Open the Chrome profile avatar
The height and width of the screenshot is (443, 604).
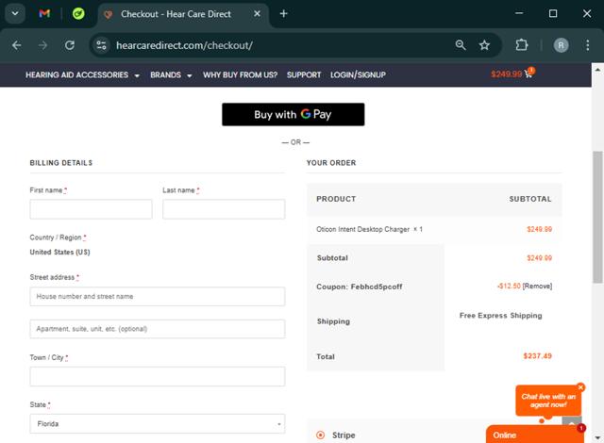point(561,45)
